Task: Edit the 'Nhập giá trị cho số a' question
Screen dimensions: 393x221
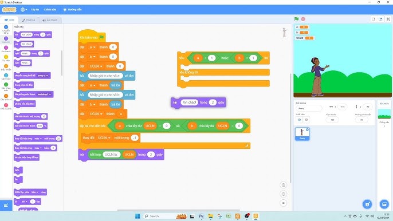Action: pyautogui.click(x=105, y=76)
